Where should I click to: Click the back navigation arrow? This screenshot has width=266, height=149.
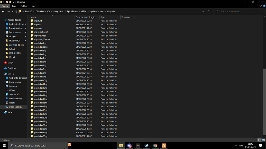click(x=3, y=11)
